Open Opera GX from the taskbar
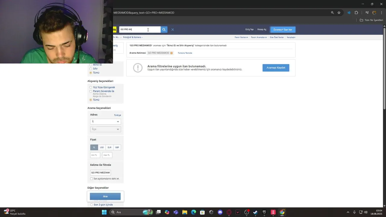Image resolution: width=386 pixels, height=217 pixels. [229, 212]
